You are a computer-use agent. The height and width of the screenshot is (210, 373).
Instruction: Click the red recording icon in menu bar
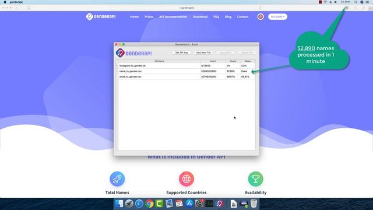(x=320, y=2)
